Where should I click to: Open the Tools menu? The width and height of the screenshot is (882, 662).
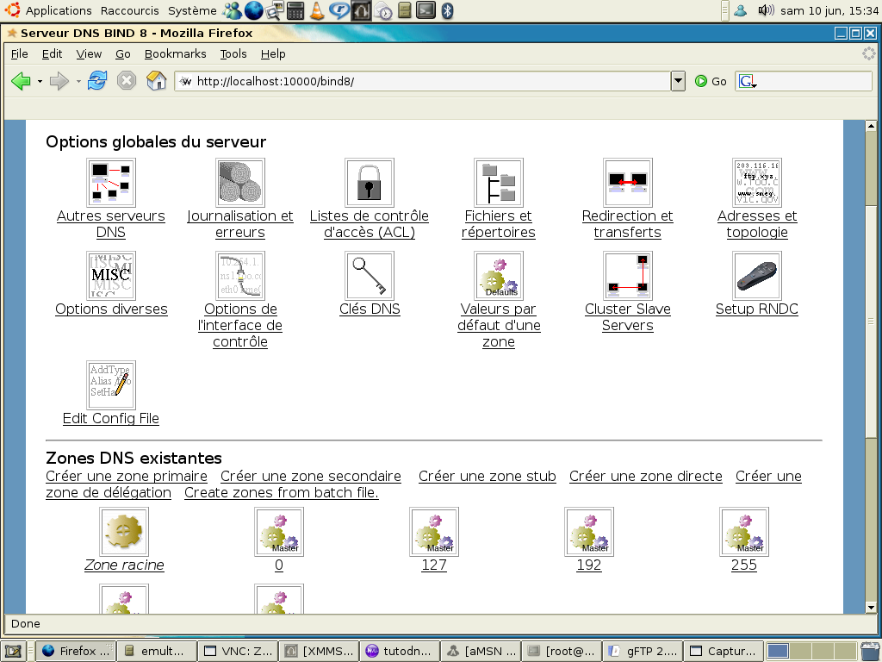point(233,54)
